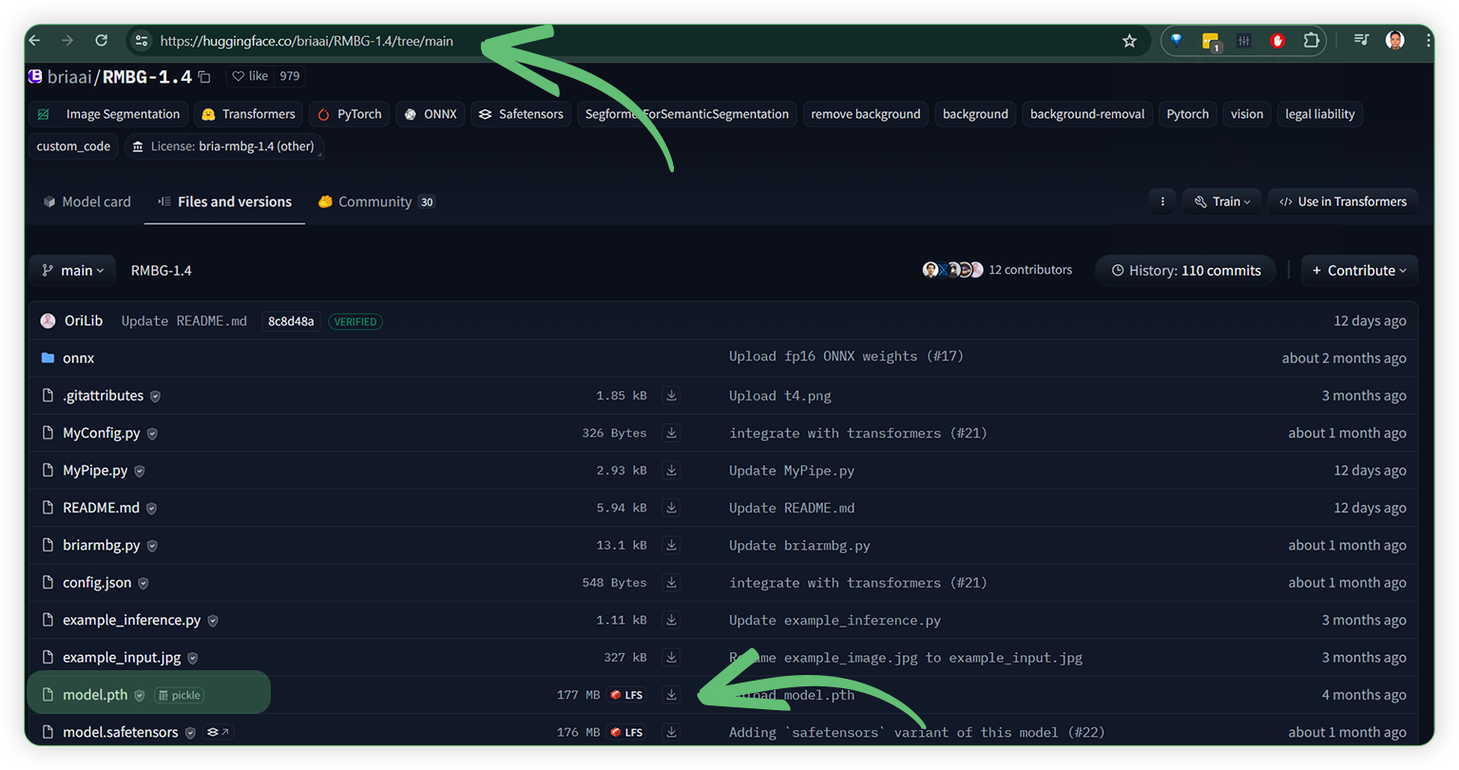1459x770 pixels.
Task: Click Use in Transformers button
Action: coord(1343,202)
